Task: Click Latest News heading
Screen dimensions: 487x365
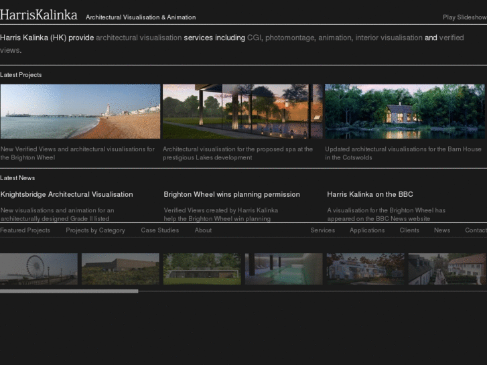Action: click(17, 178)
